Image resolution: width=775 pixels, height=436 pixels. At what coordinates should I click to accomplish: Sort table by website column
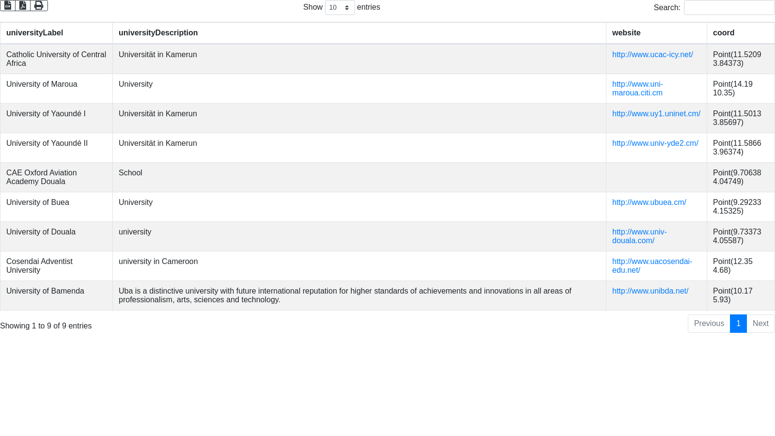626,33
